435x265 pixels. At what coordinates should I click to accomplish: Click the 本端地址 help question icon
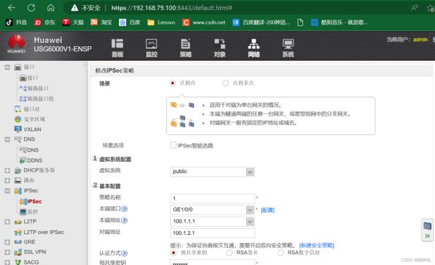point(124,221)
